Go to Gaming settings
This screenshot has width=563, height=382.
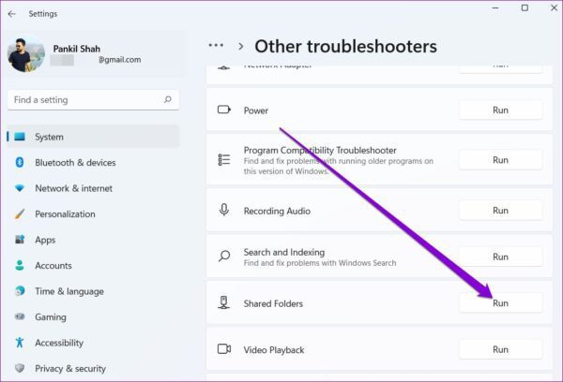(93, 317)
